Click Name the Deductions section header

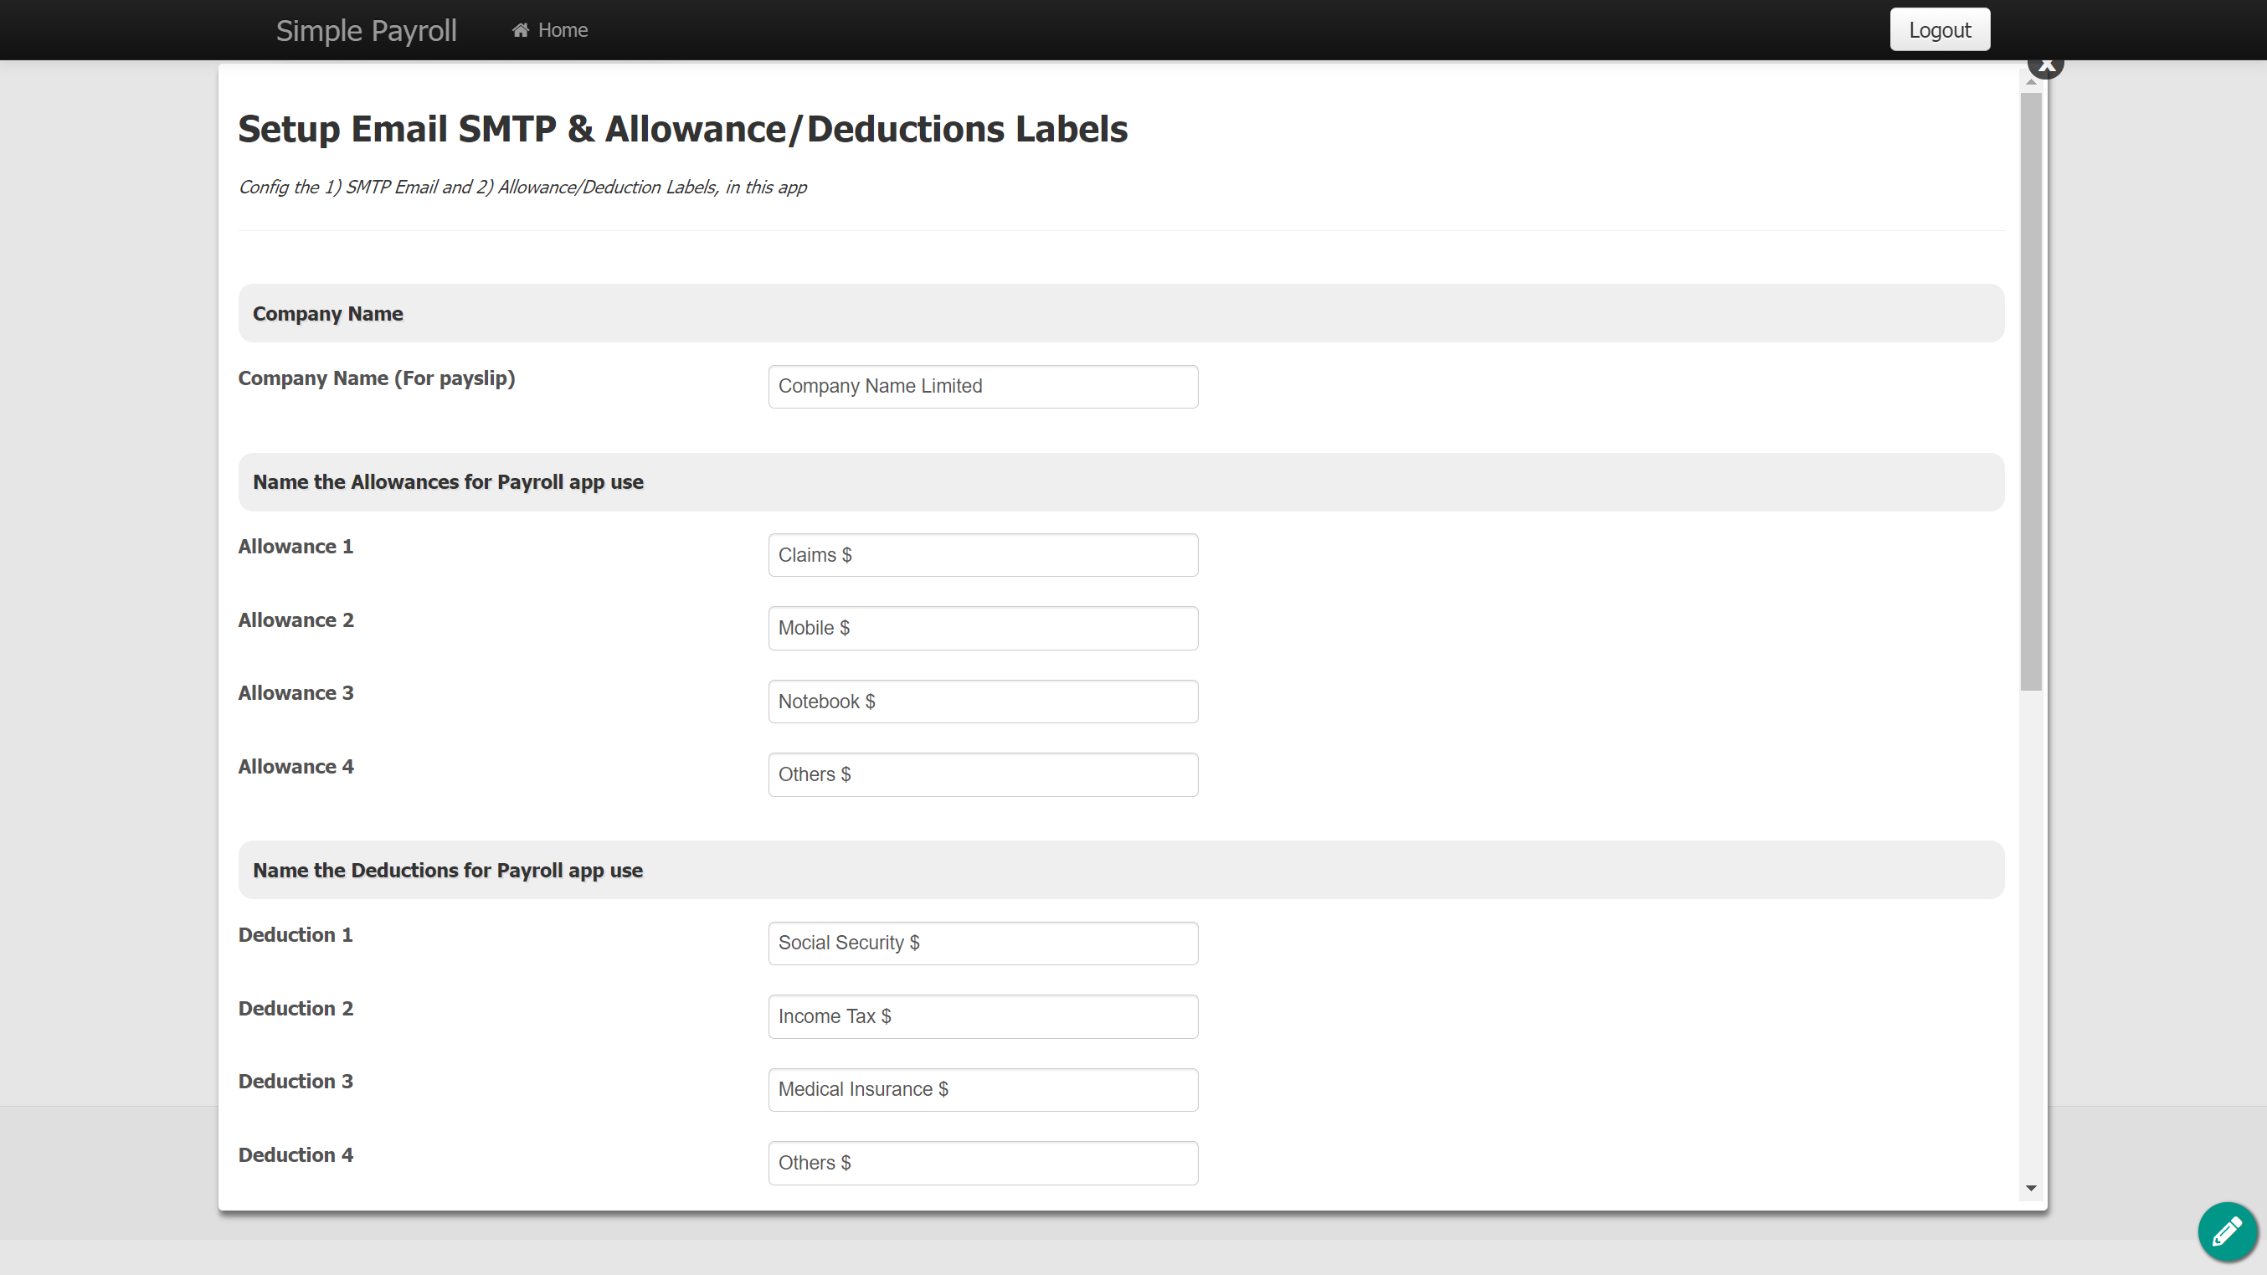tap(1121, 871)
